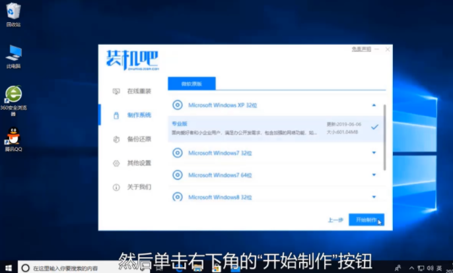Click the Windows taskbar search box
The height and width of the screenshot is (273, 453).
pos(66,268)
